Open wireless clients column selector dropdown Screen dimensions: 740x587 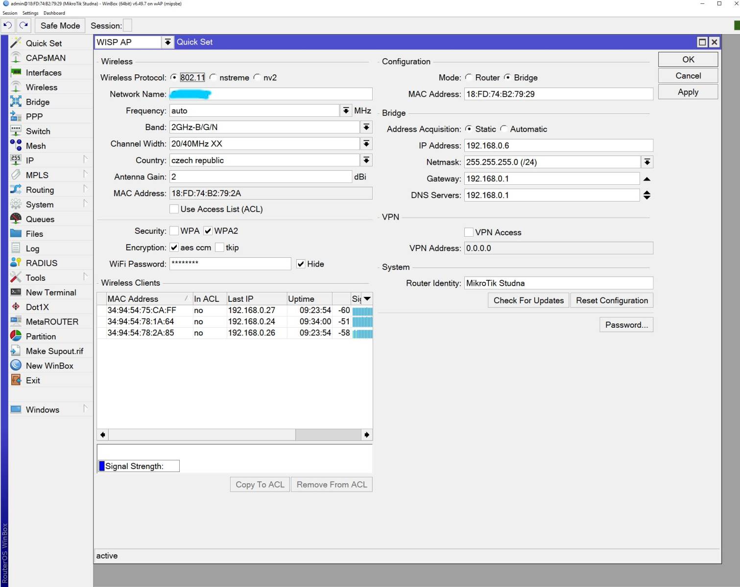[x=367, y=299]
